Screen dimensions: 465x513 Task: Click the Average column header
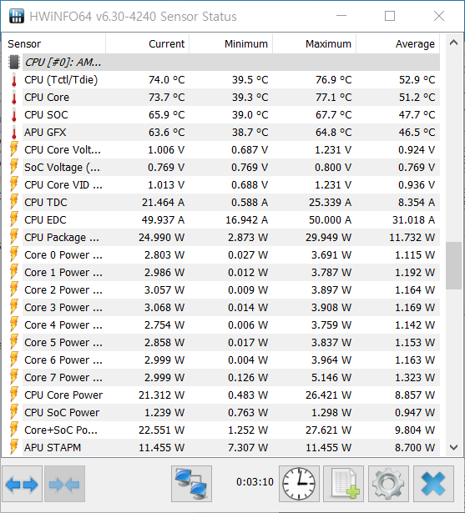(415, 44)
